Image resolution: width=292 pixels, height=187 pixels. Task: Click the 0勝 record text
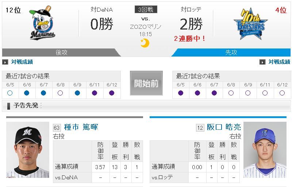[x=102, y=24]
